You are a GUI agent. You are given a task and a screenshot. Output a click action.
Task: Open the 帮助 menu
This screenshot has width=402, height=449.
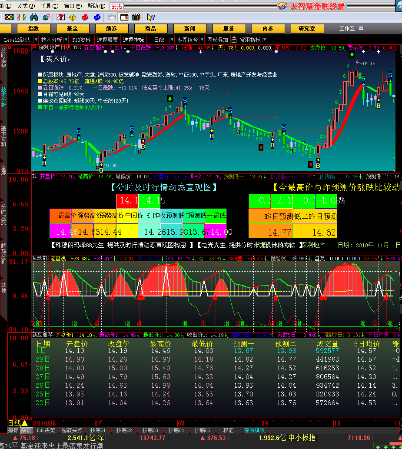[x=96, y=6]
